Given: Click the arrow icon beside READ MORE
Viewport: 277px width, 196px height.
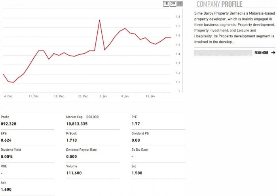Looking at the screenshot, I should (x=273, y=52).
